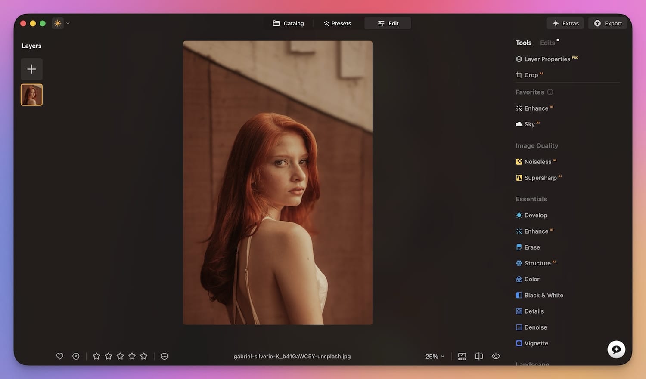Click the Export button
Screen dimensions: 646x379
608,23
